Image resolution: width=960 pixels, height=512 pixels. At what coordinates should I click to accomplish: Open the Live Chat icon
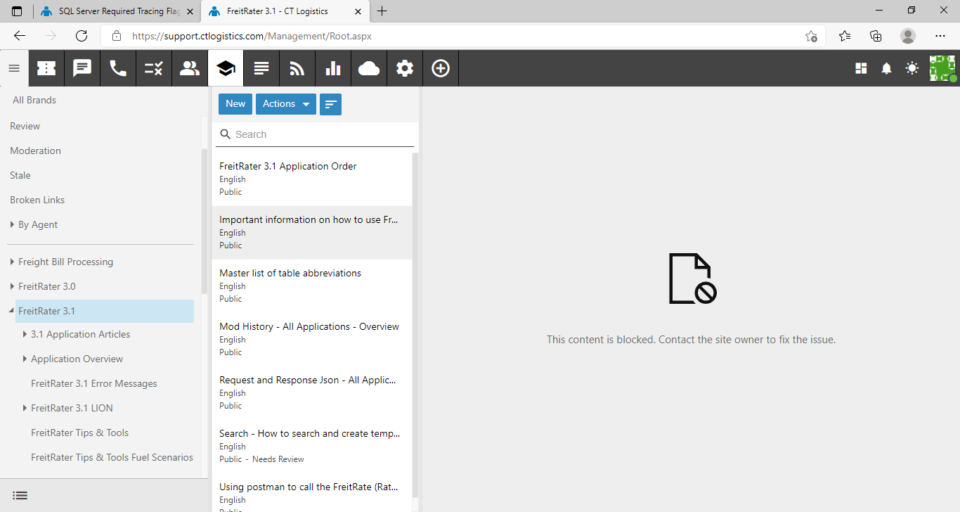82,68
